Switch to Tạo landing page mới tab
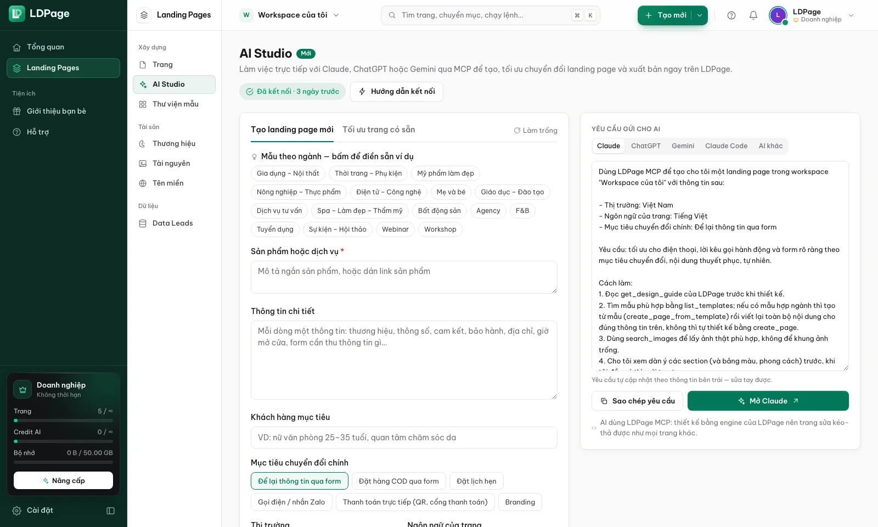 [292, 130]
